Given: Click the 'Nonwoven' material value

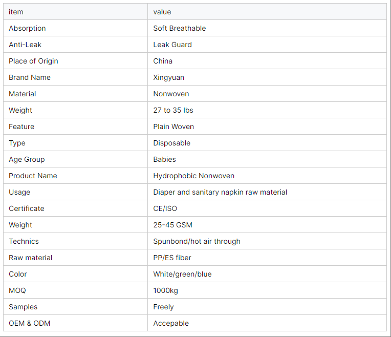Looking at the screenshot, I should click(x=171, y=94).
